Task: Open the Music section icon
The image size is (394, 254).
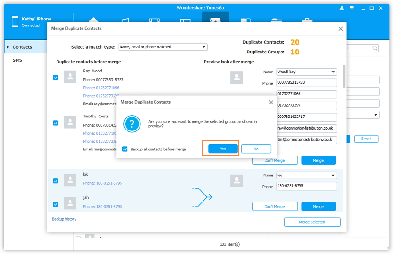Action: coord(125,20)
